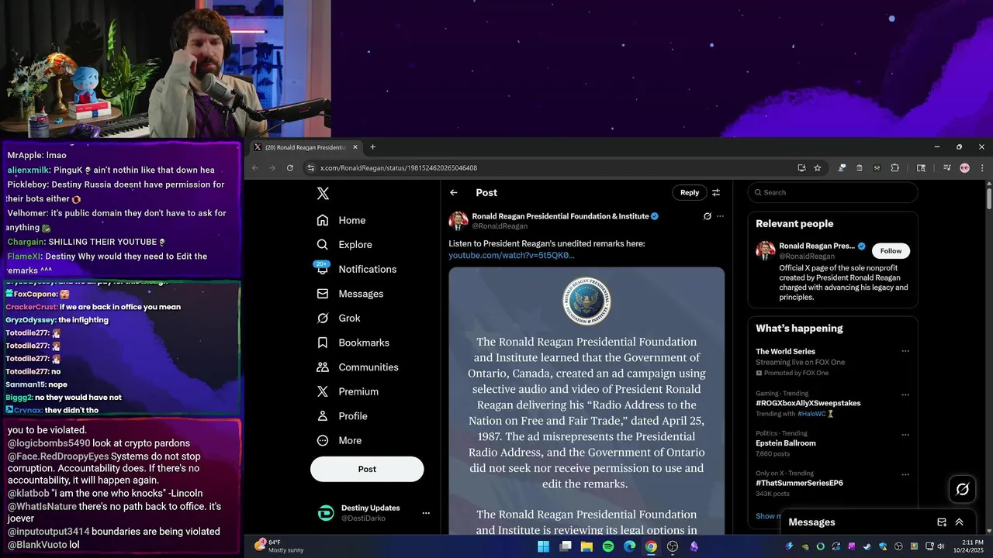Open more options for #ThatSummerSeriesEP6

pos(905,474)
